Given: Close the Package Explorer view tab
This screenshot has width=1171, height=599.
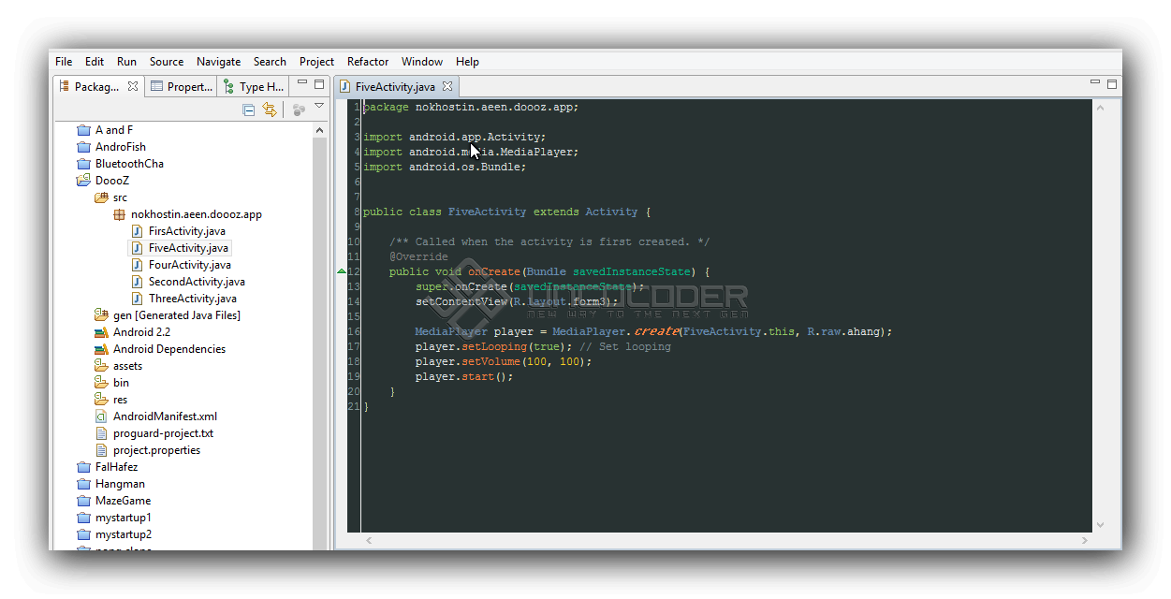Looking at the screenshot, I should [x=133, y=86].
